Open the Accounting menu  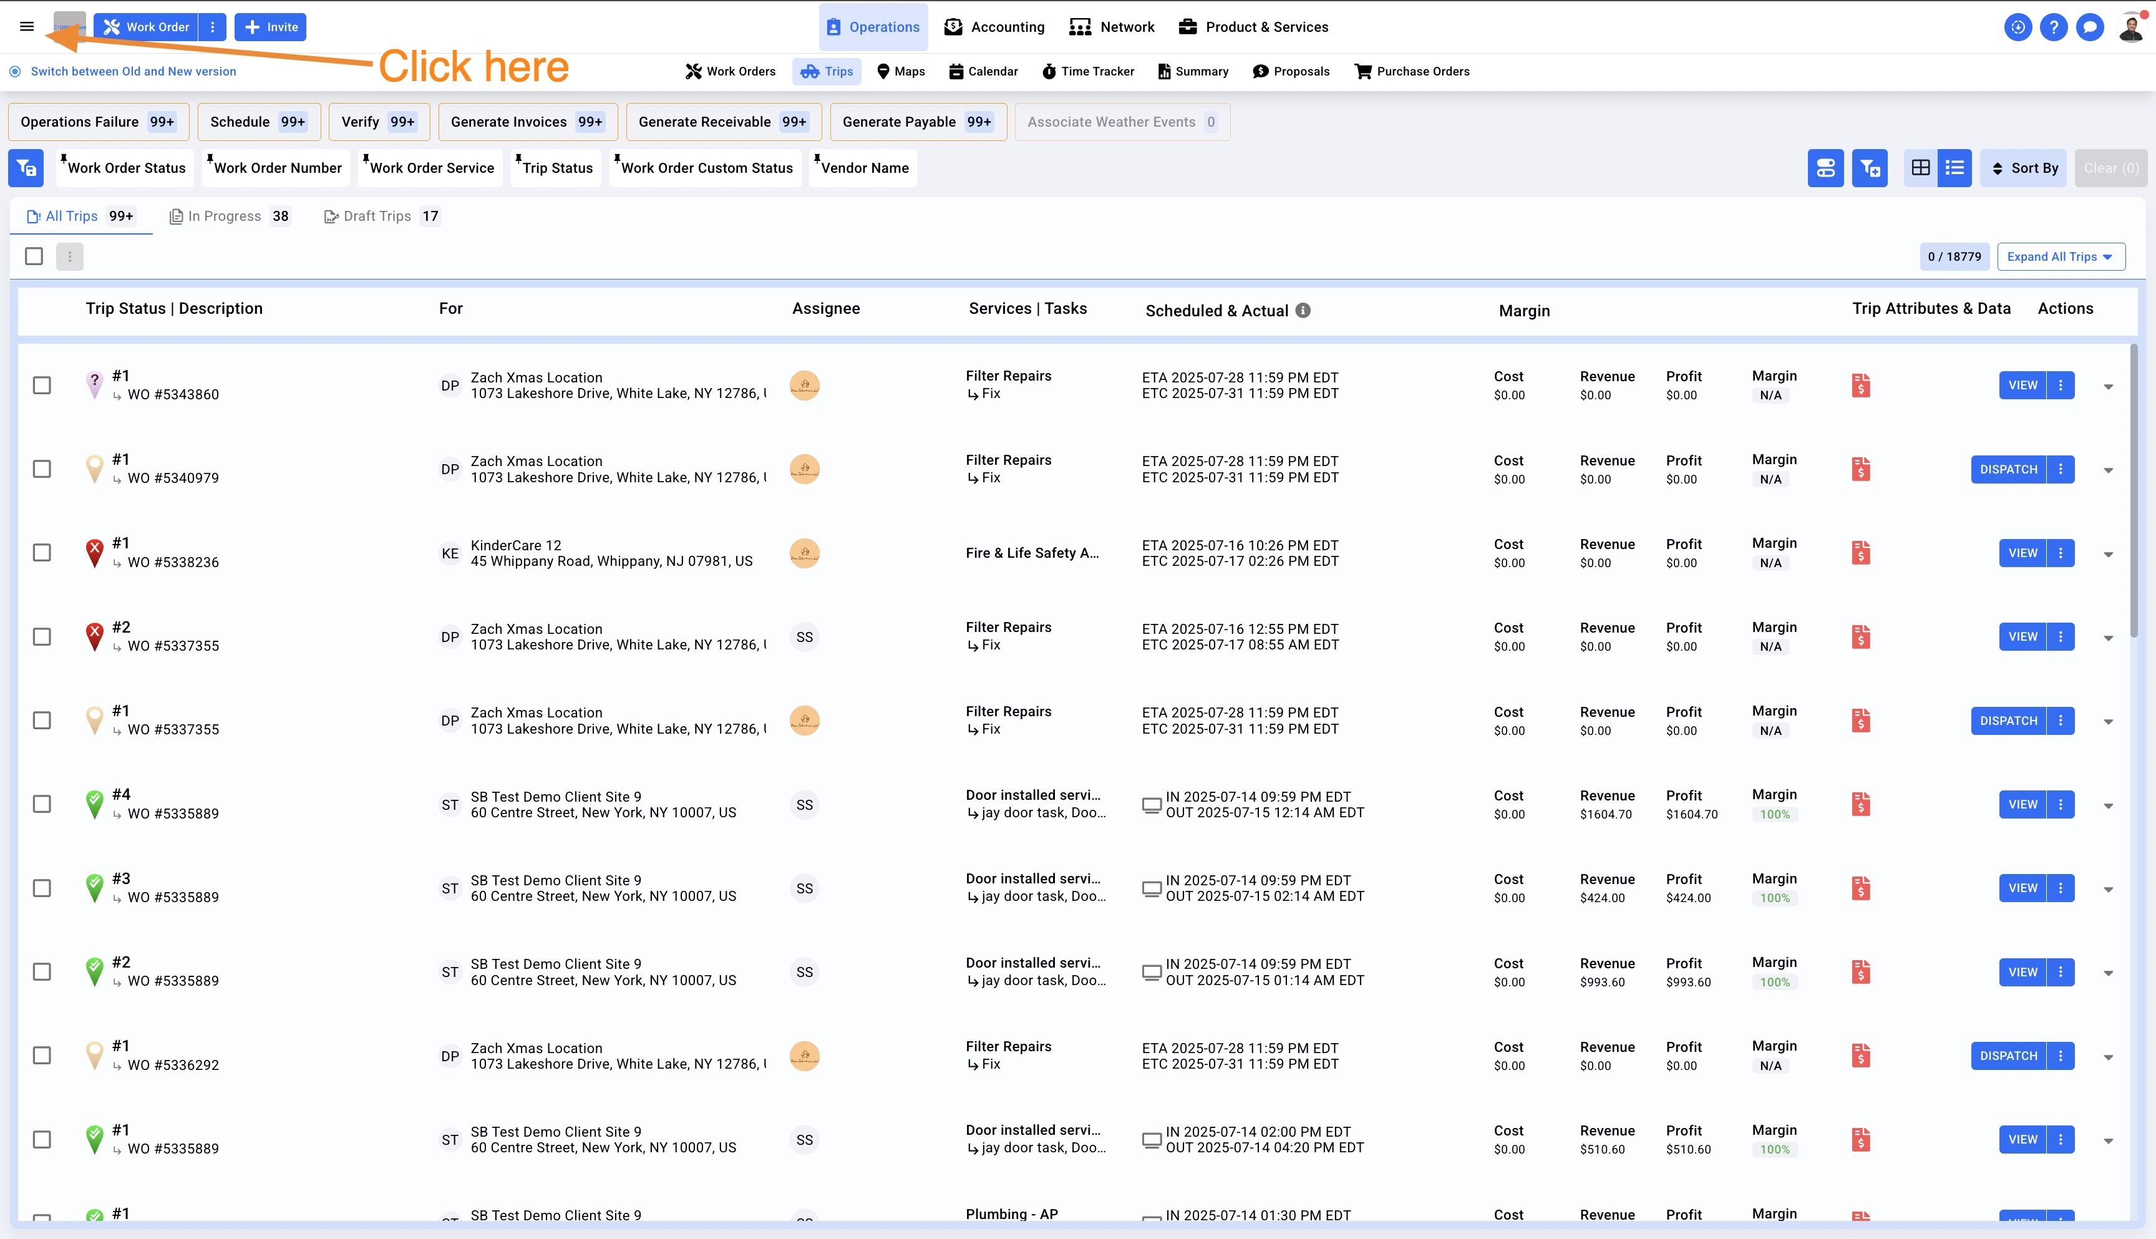tap(994, 27)
